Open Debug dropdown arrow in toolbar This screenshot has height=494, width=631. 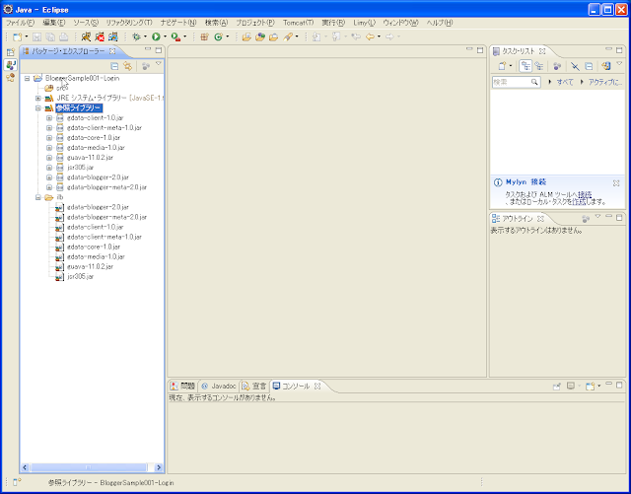(x=145, y=37)
